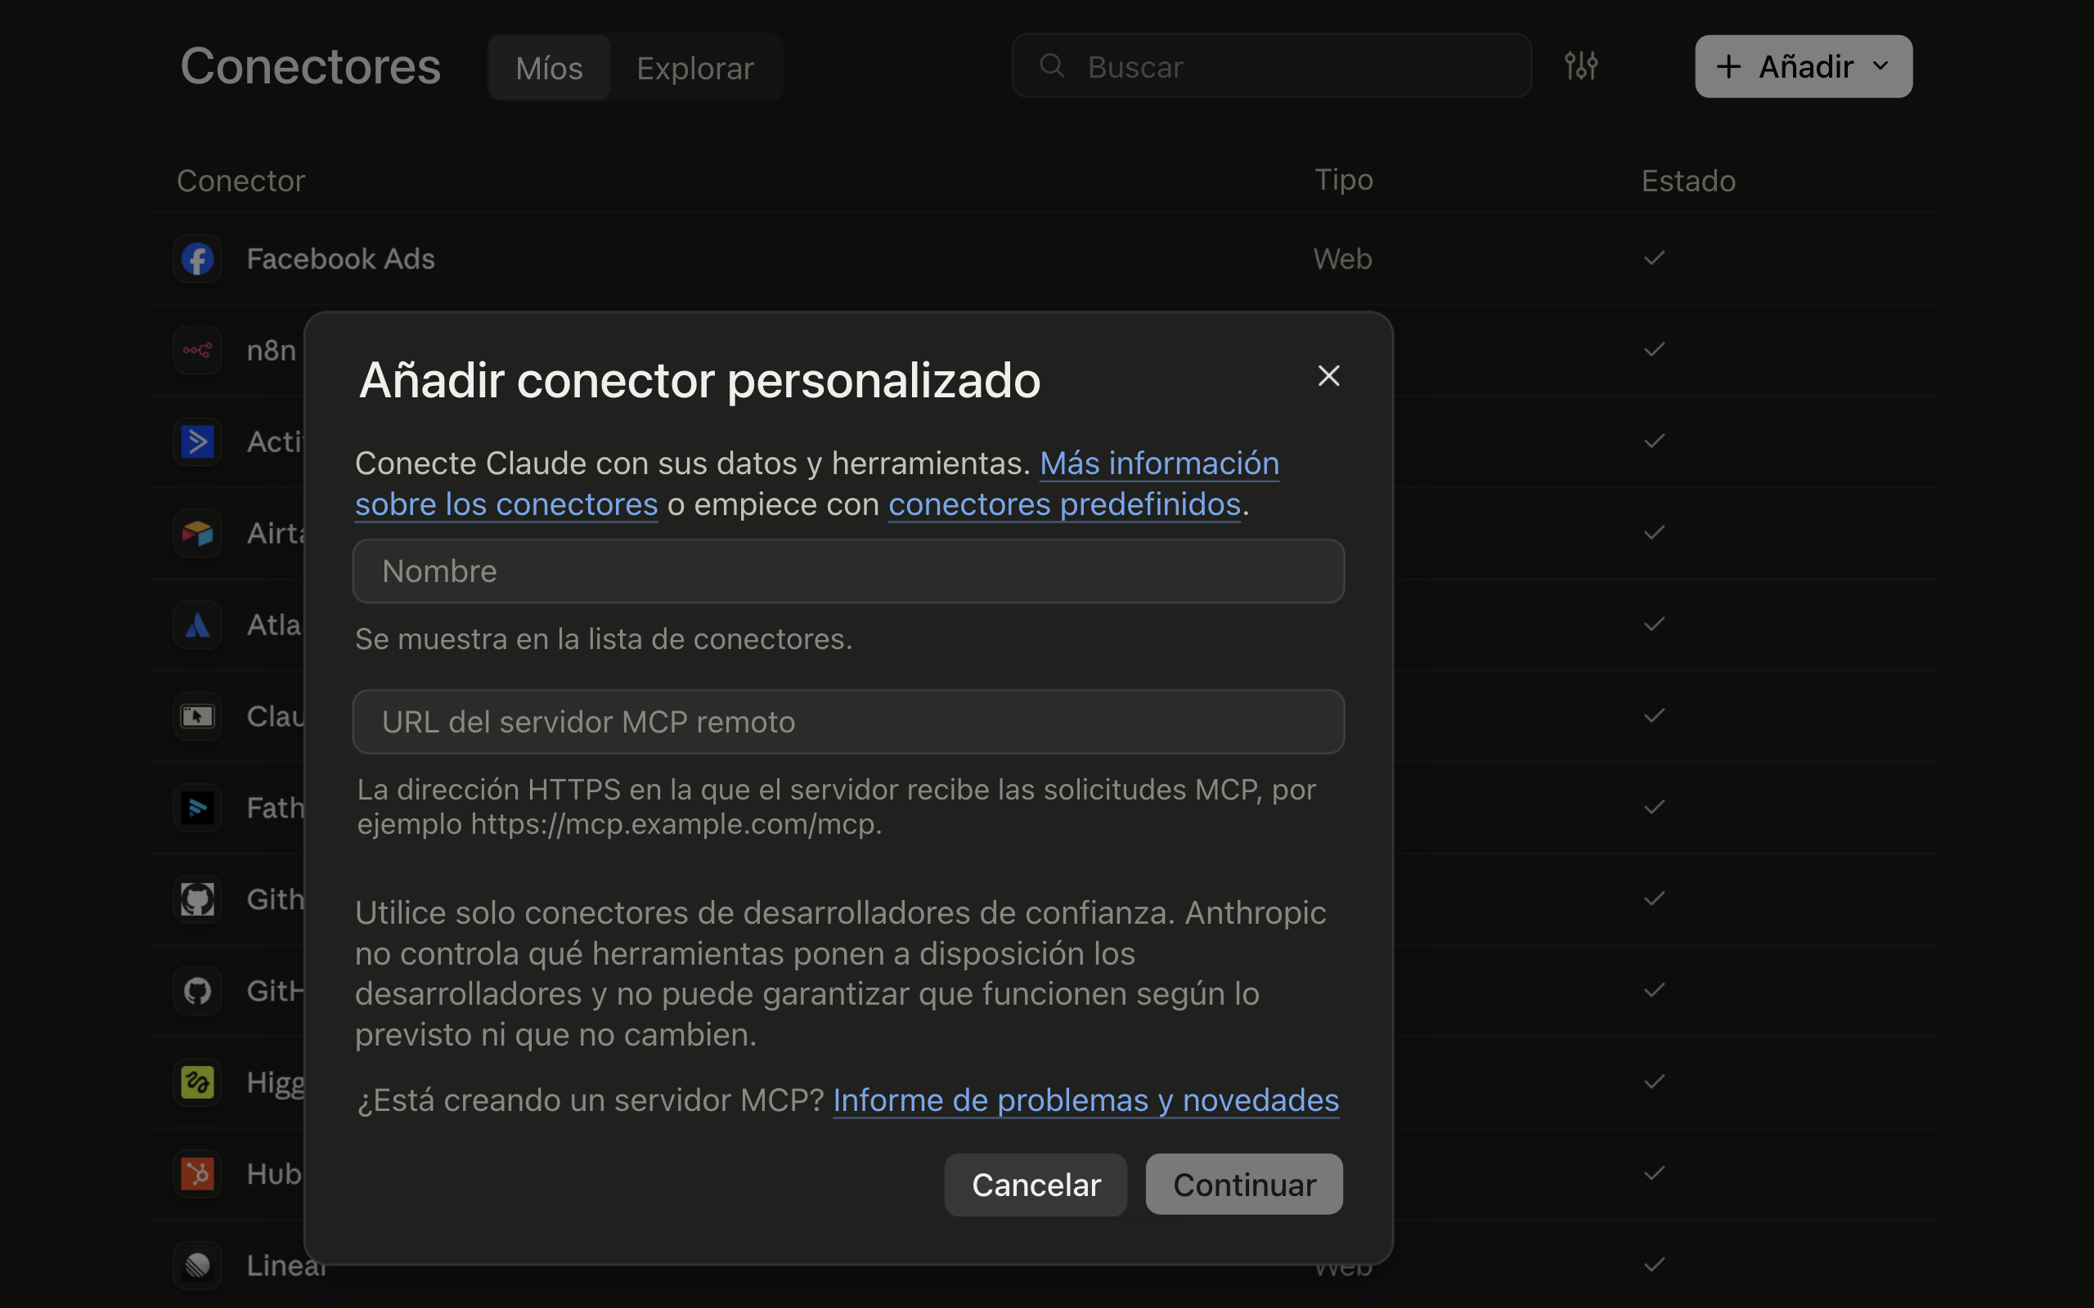
Task: Click the HubSpot row status checkmark
Action: (x=1654, y=1173)
